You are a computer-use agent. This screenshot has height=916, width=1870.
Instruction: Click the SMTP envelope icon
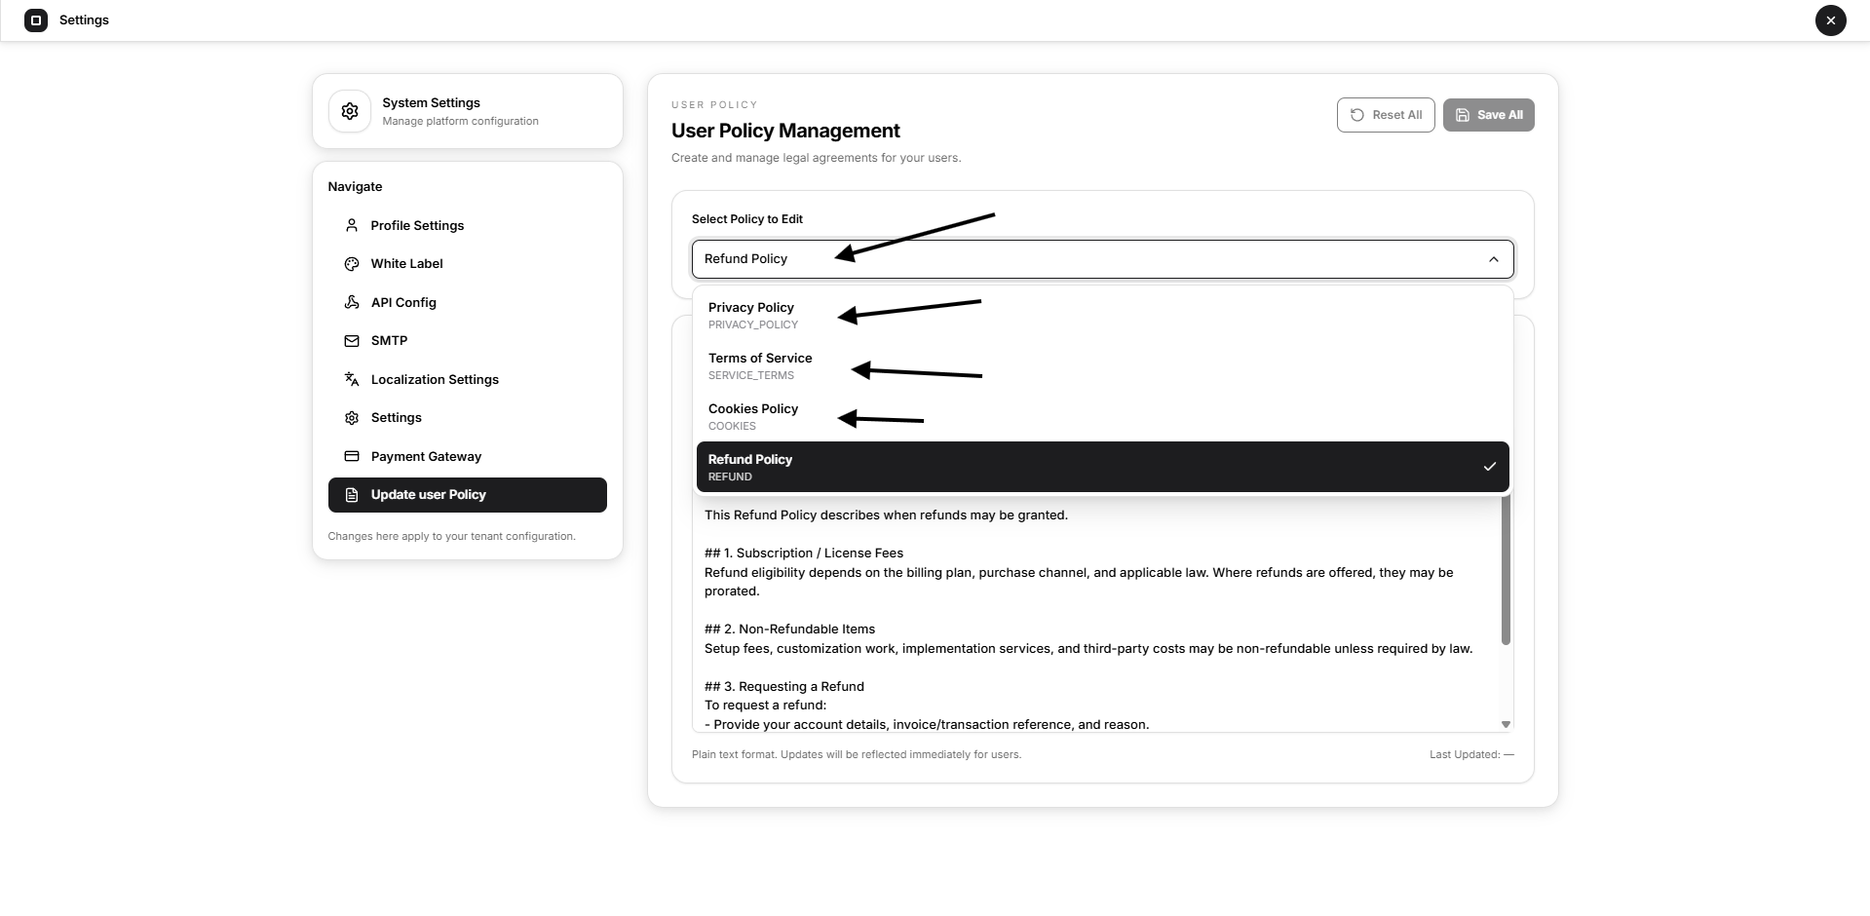click(x=352, y=341)
